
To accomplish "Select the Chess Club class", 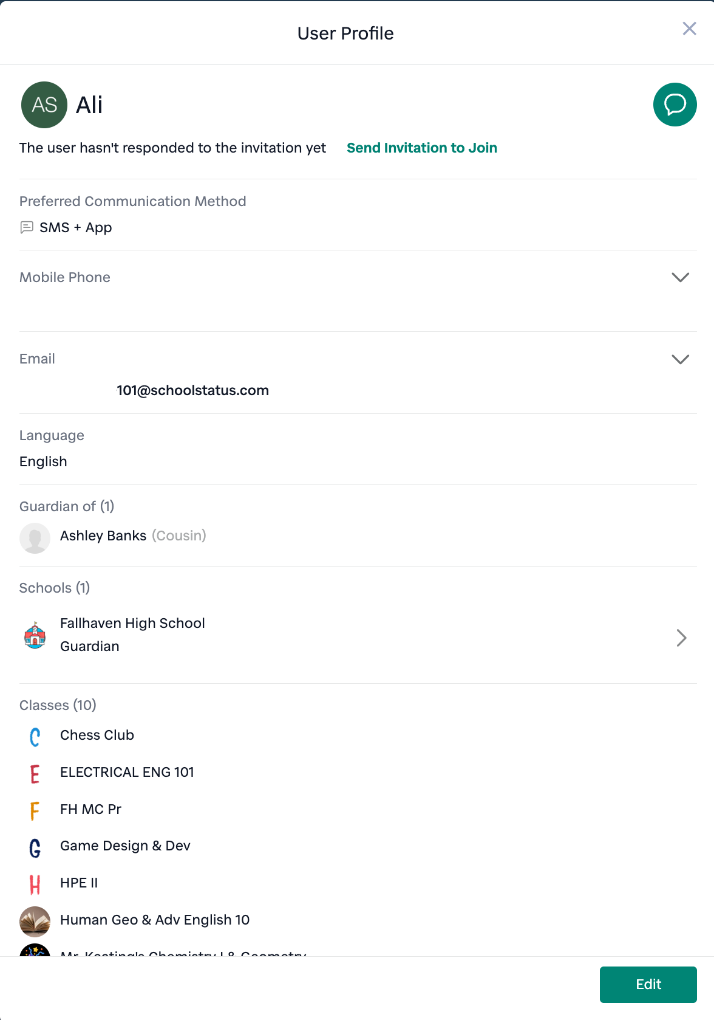I will (x=97, y=735).
